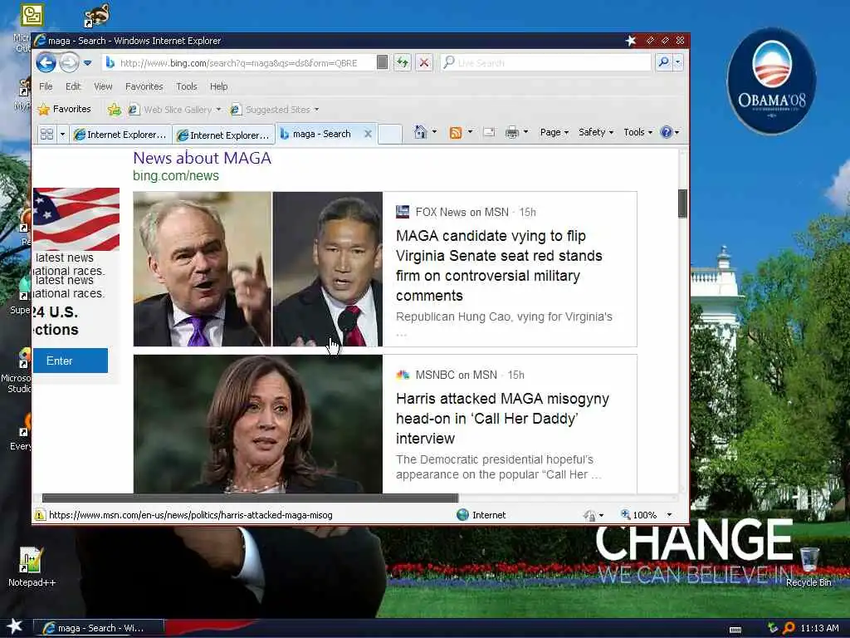
Task: Click the orange magnifier tray icon
Action: pyautogui.click(x=789, y=628)
